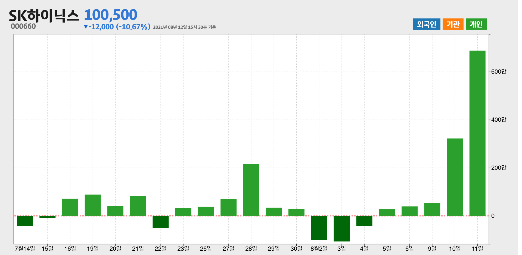522x255 pixels.
Task: Click the green bar for 5일
Action: 387,213
